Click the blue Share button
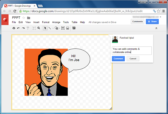The image size is (168, 114). (x=152, y=21)
